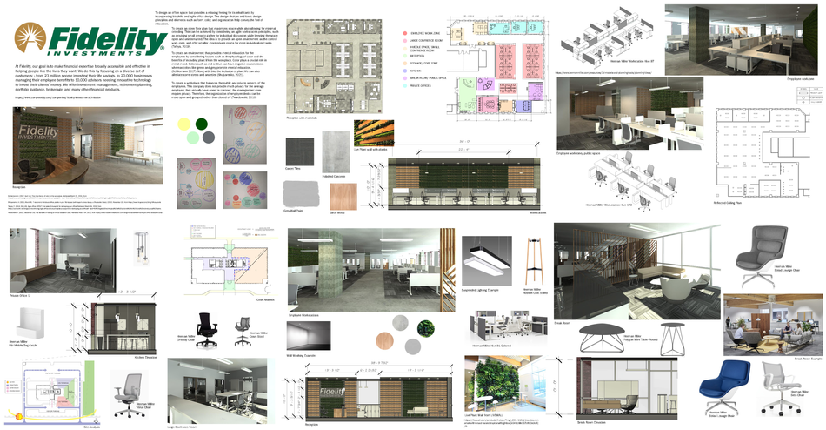Select the Herman Miller Workstation Hive 07 isometric
Image resolution: width=826 pixels, height=430 pixels.
(608, 38)
